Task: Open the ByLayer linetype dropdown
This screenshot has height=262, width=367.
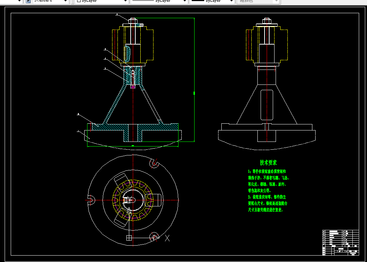Action: pyautogui.click(x=159, y=1)
